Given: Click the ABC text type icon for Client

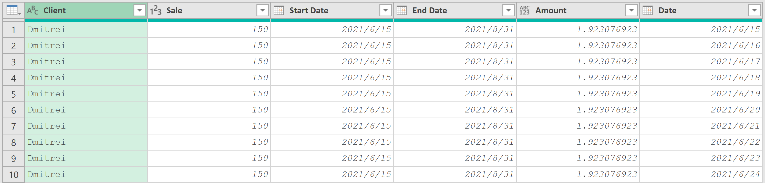Looking at the screenshot, I should [33, 11].
